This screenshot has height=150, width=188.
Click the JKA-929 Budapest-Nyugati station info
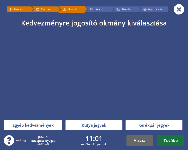point(43,140)
